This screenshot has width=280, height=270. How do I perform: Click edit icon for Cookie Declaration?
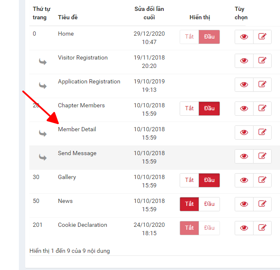(x=262, y=228)
